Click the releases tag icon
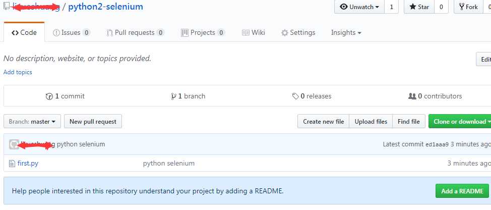 pyautogui.click(x=295, y=96)
